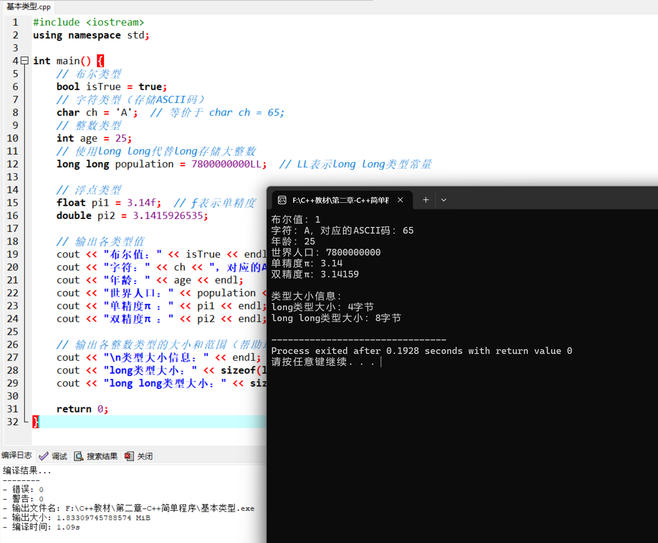The image size is (658, 543).
Task: Place cursor on 'int main()' line
Action: pyautogui.click(x=68, y=61)
